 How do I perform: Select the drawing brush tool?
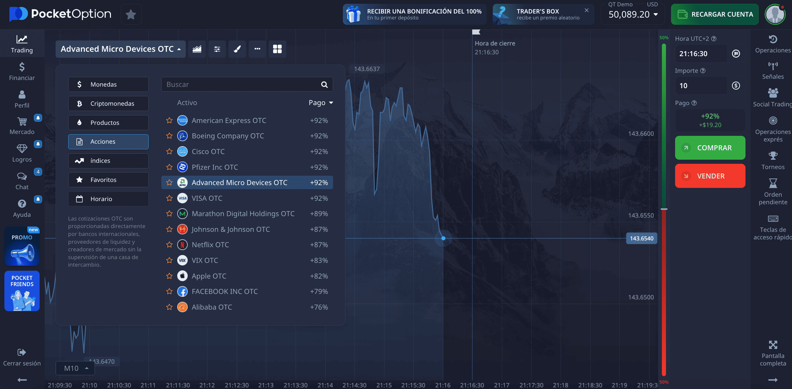click(x=237, y=49)
